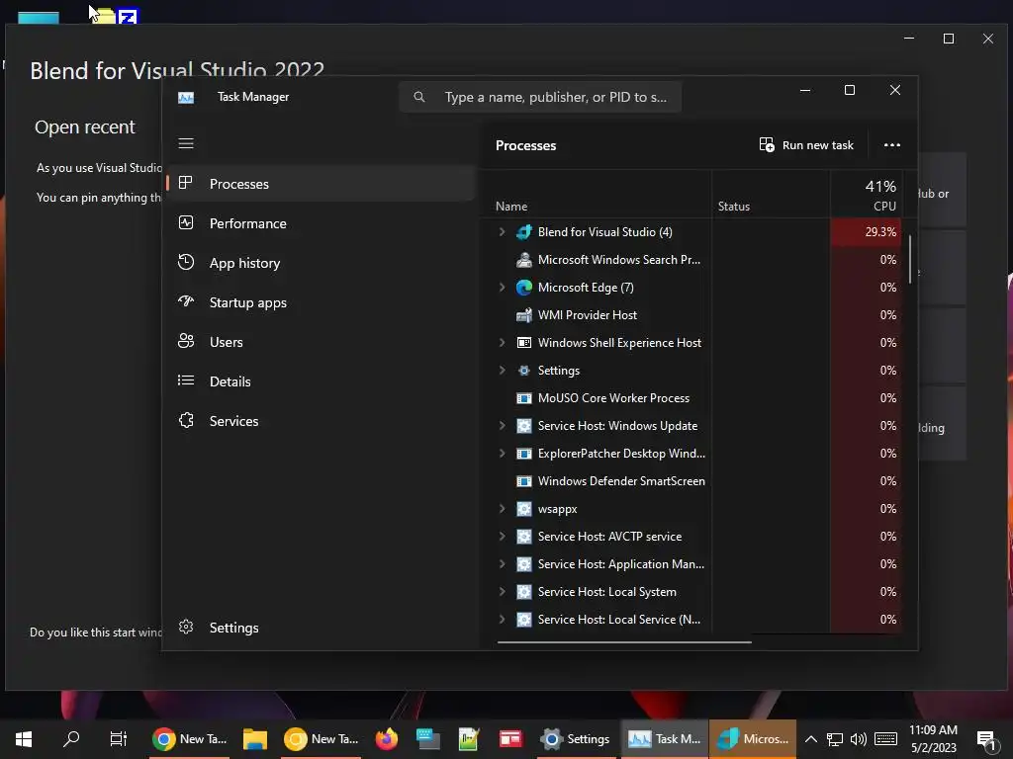1013x759 pixels.
Task: Open volume speaker tray icon
Action: pyautogui.click(x=859, y=739)
